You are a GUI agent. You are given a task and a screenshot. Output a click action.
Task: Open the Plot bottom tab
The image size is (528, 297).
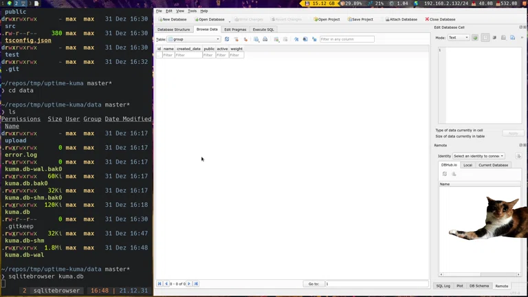[460, 286]
